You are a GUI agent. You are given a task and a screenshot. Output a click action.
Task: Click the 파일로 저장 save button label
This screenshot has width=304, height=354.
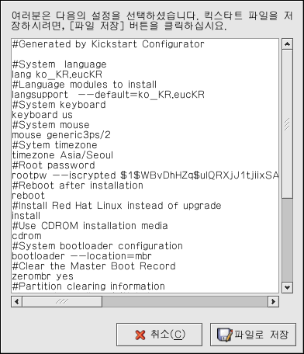pos(261,335)
